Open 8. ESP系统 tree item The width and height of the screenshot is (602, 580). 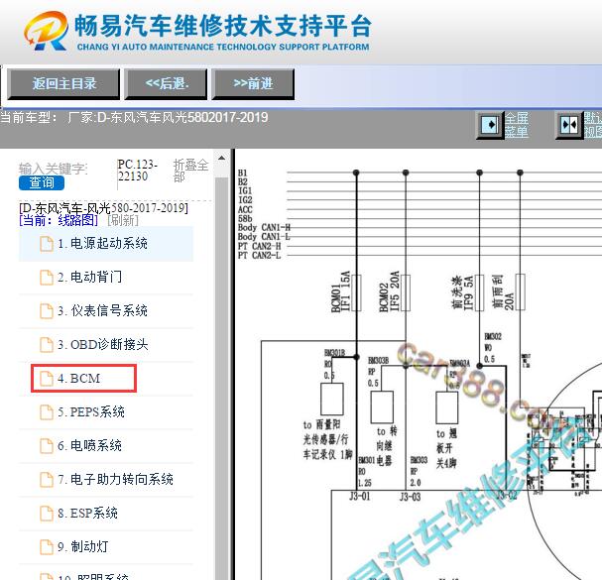coord(106,514)
